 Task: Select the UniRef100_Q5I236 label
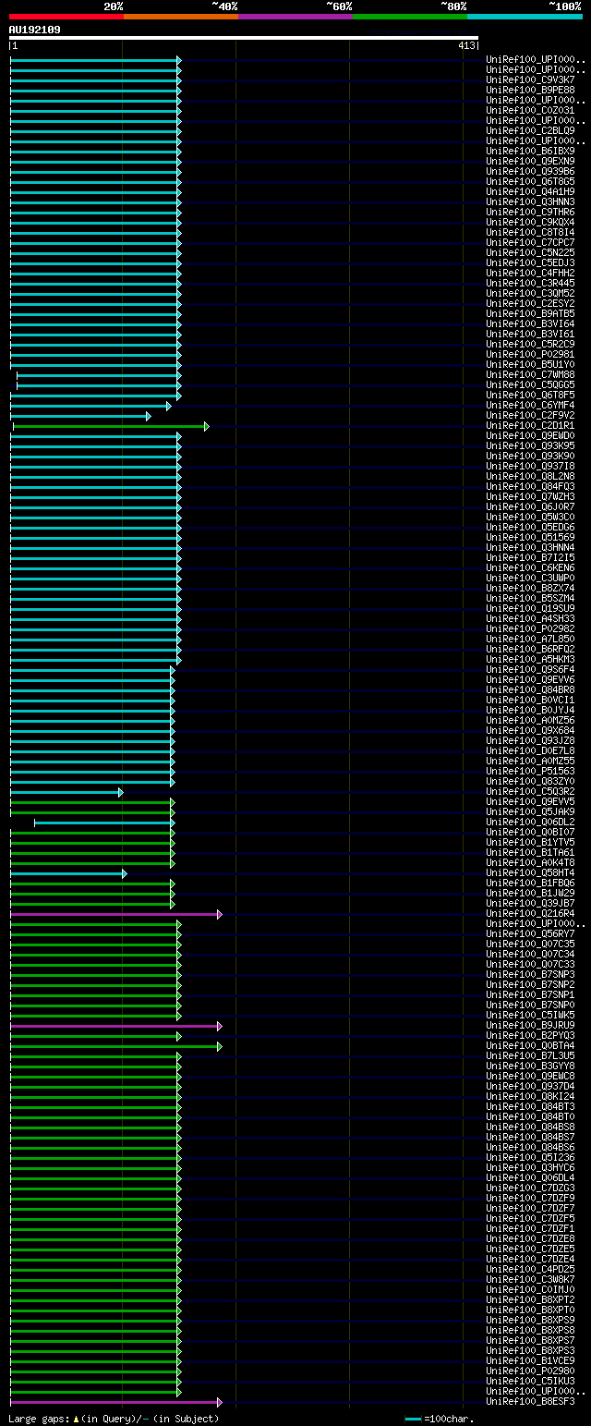click(x=530, y=1158)
